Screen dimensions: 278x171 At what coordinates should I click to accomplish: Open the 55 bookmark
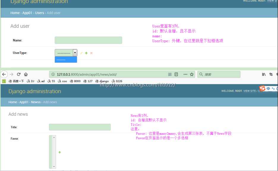[x=51, y=81]
